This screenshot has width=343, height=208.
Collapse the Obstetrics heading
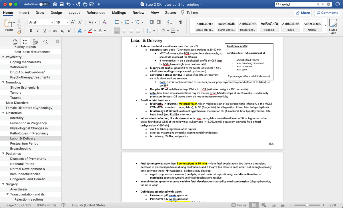click(3, 113)
